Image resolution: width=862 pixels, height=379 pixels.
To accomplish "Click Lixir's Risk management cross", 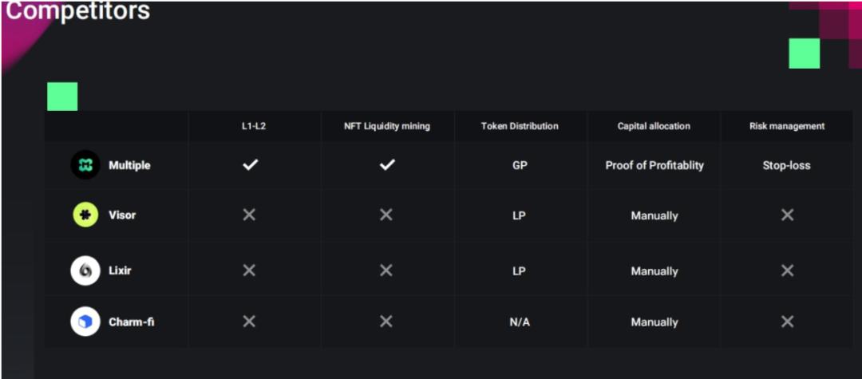I will coord(787,270).
